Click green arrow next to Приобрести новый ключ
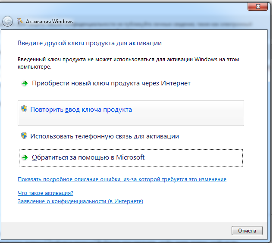 (x=25, y=83)
